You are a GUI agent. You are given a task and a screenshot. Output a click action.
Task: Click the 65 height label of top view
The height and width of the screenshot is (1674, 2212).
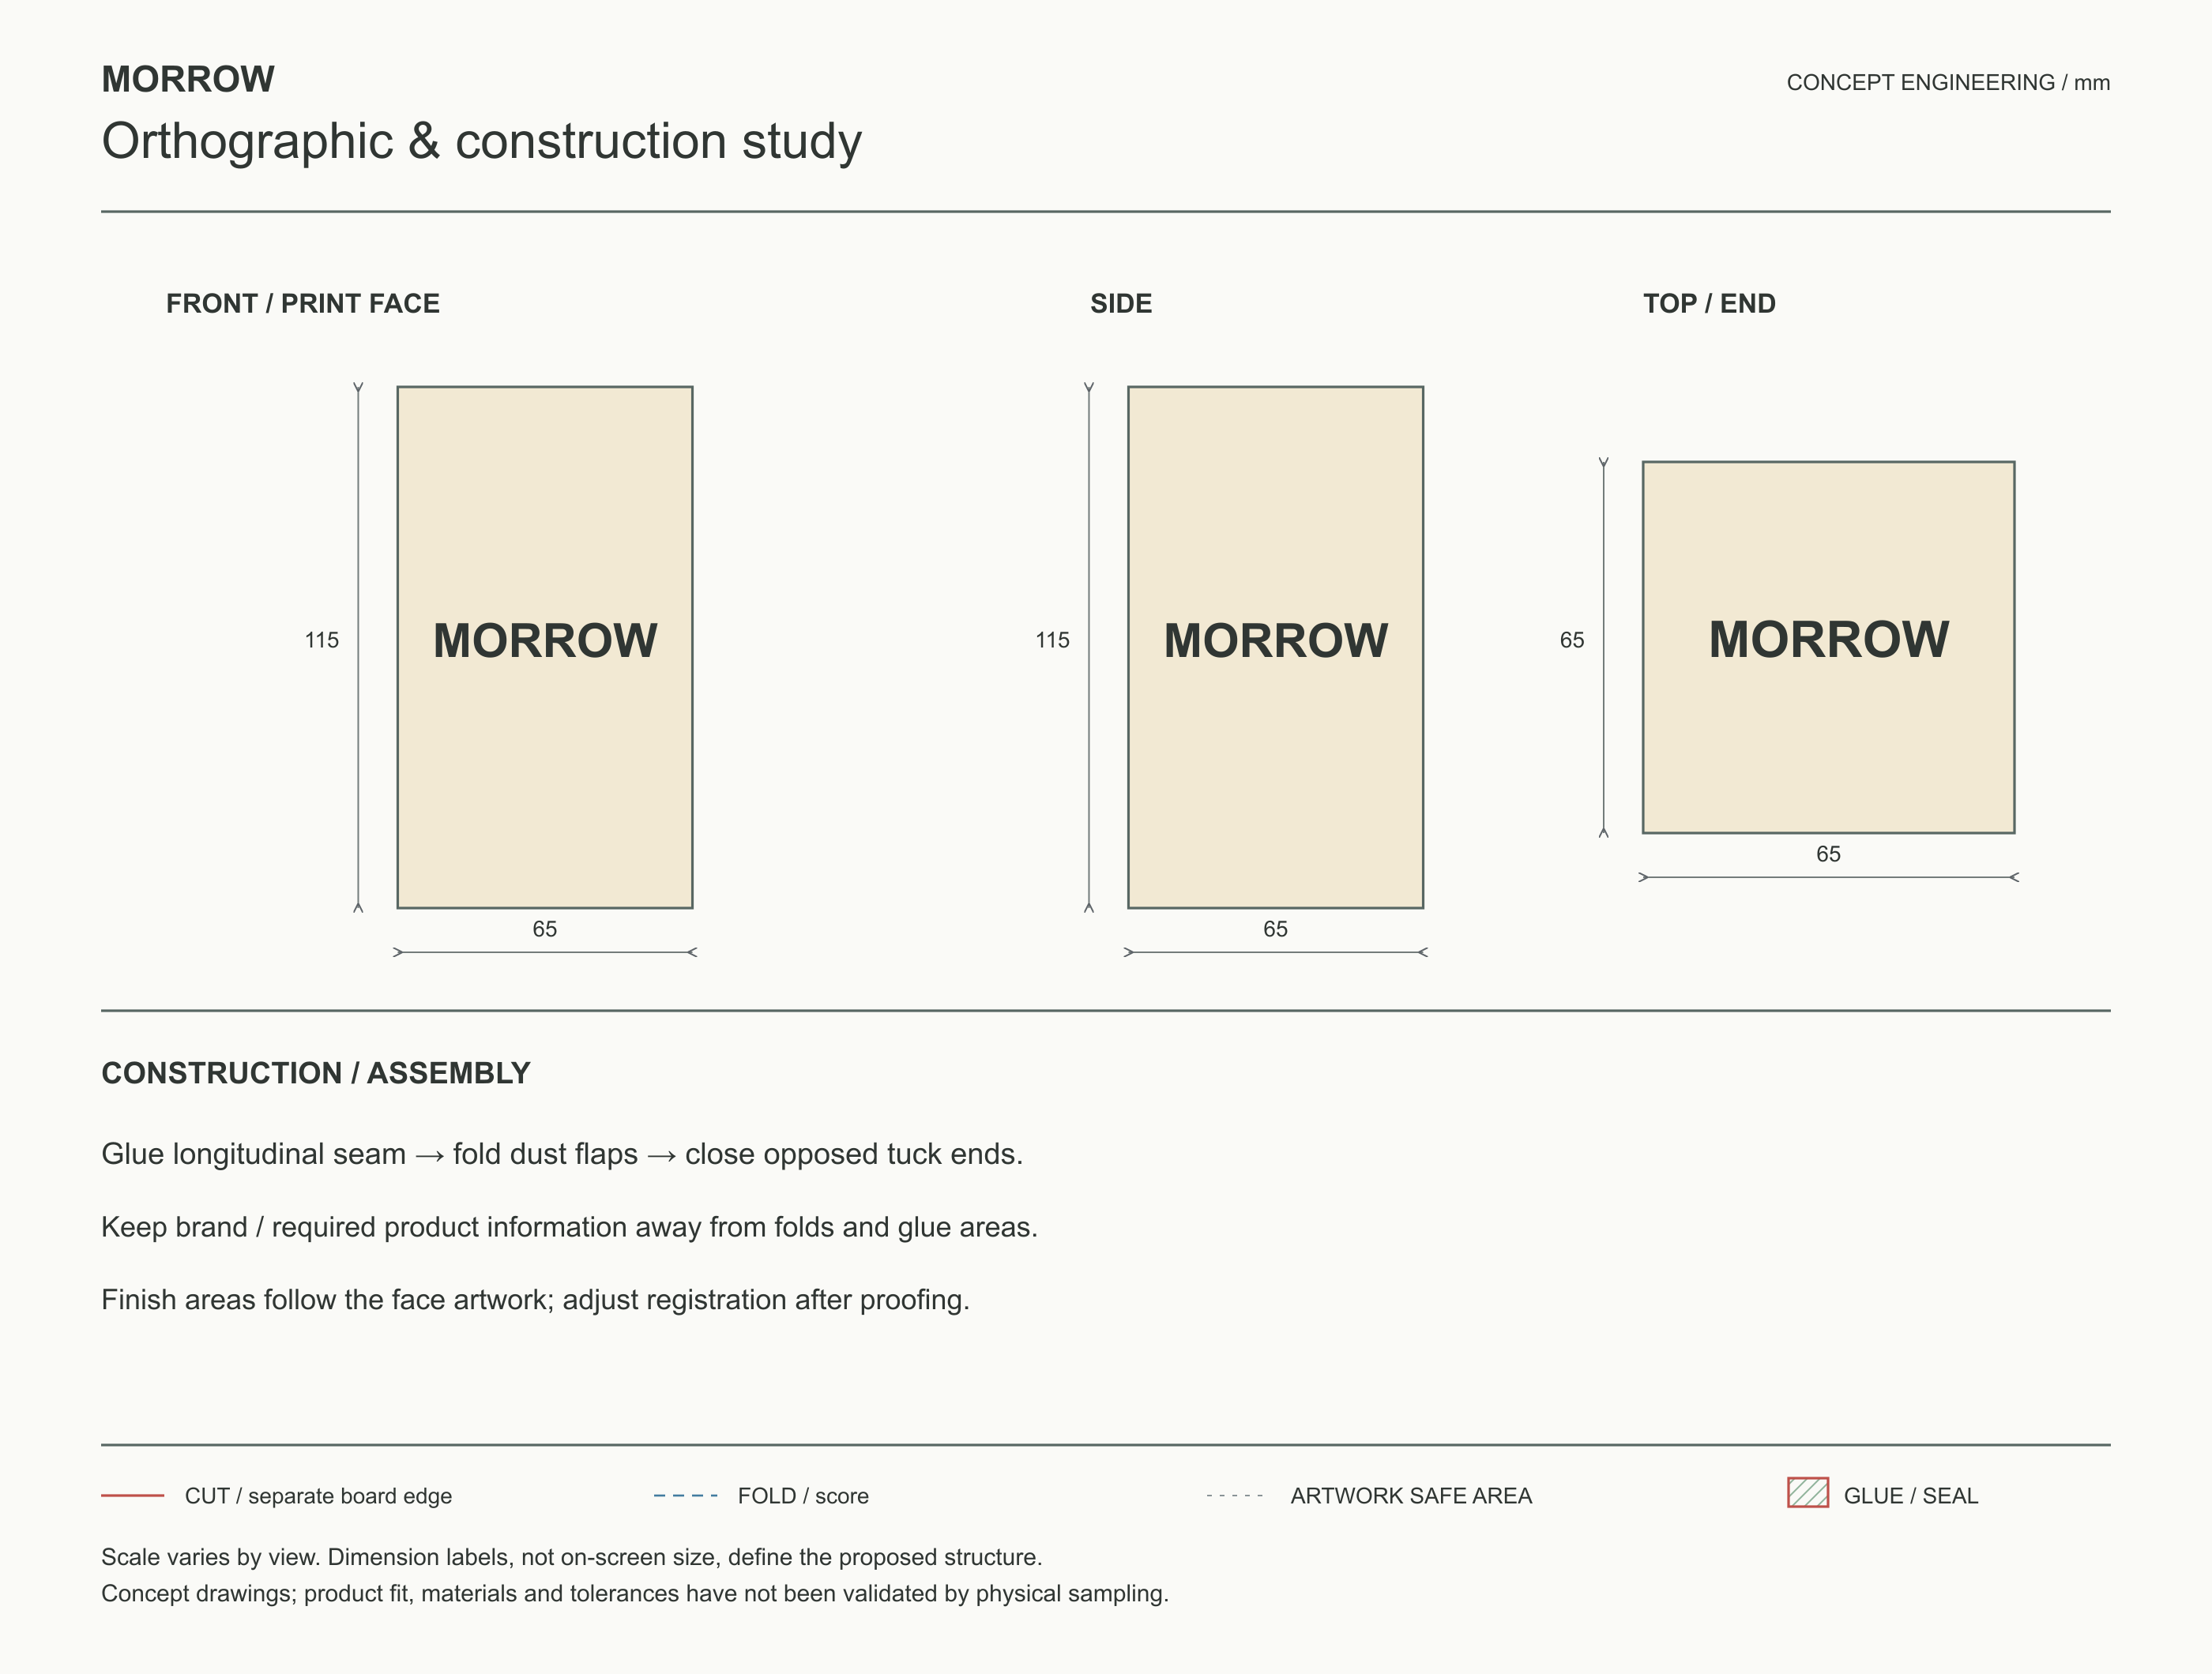click(x=1572, y=640)
